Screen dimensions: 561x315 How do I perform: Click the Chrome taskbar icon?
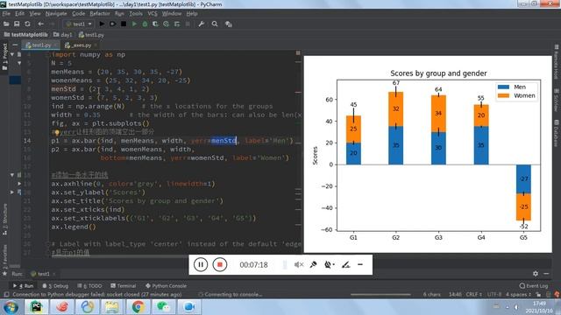[x=138, y=307]
